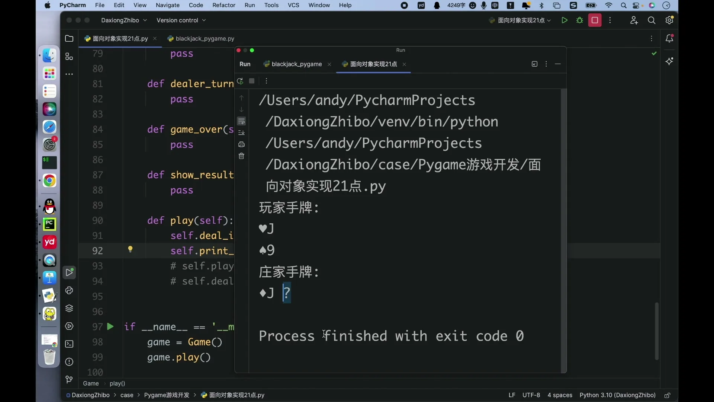Open the run configuration dropdown

[x=520, y=20]
